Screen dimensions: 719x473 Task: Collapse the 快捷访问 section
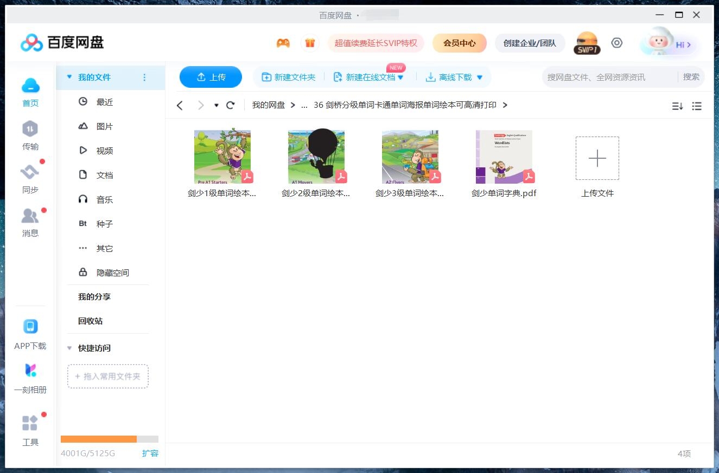[69, 348]
